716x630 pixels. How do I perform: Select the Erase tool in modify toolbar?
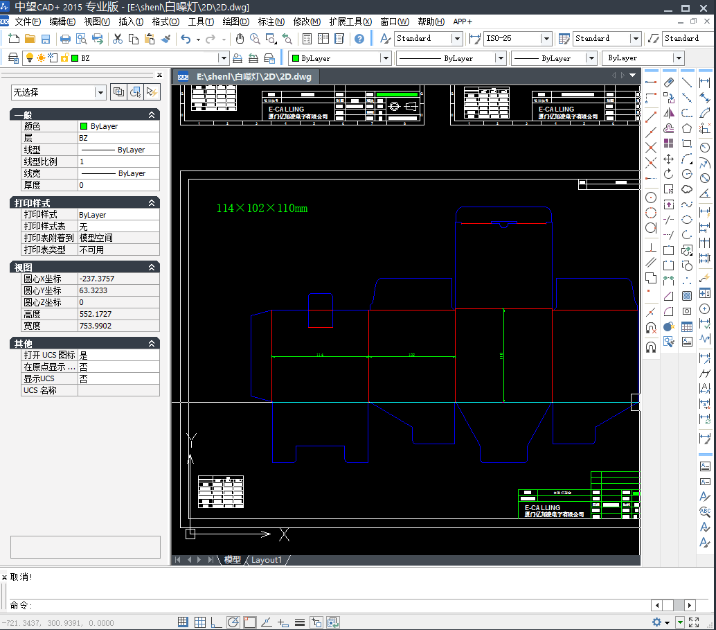[x=669, y=82]
